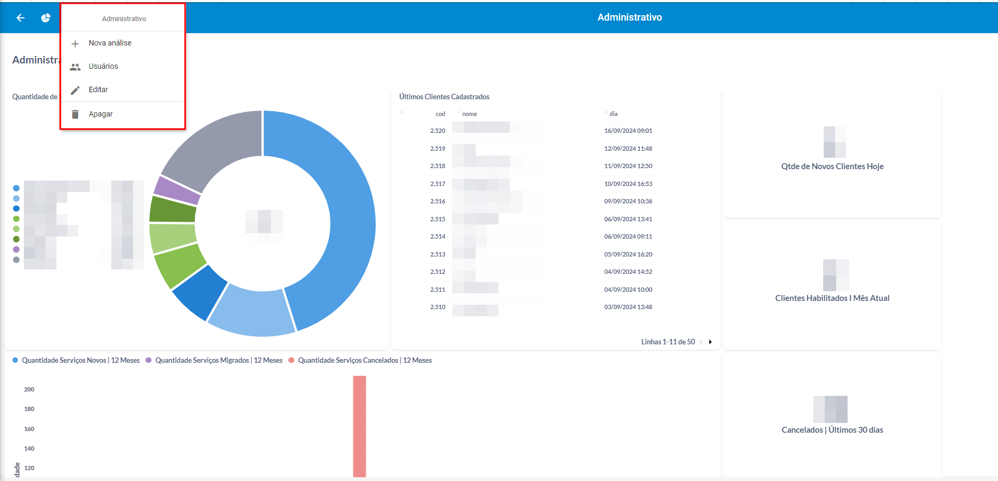The image size is (998, 481).
Task: Toggle Quantidade Serviços Novos legend series
Action: point(76,360)
